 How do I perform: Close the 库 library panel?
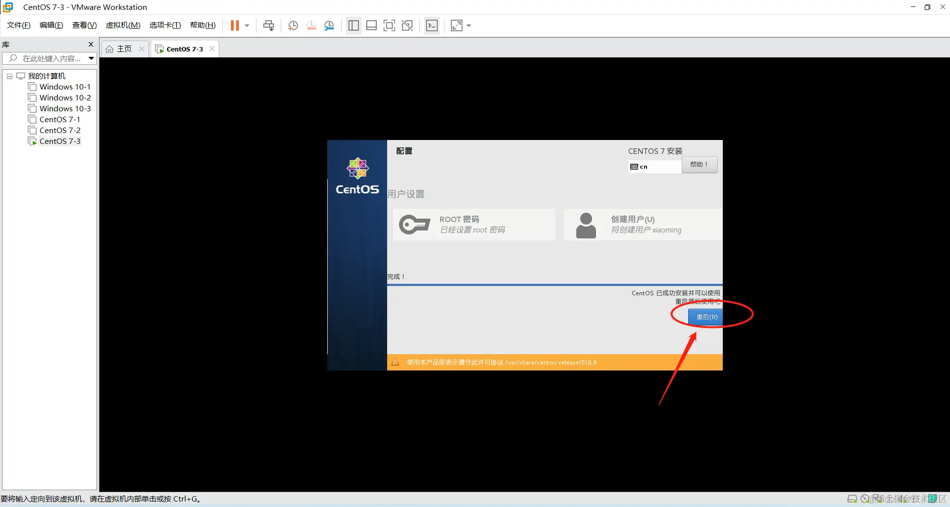(91, 45)
